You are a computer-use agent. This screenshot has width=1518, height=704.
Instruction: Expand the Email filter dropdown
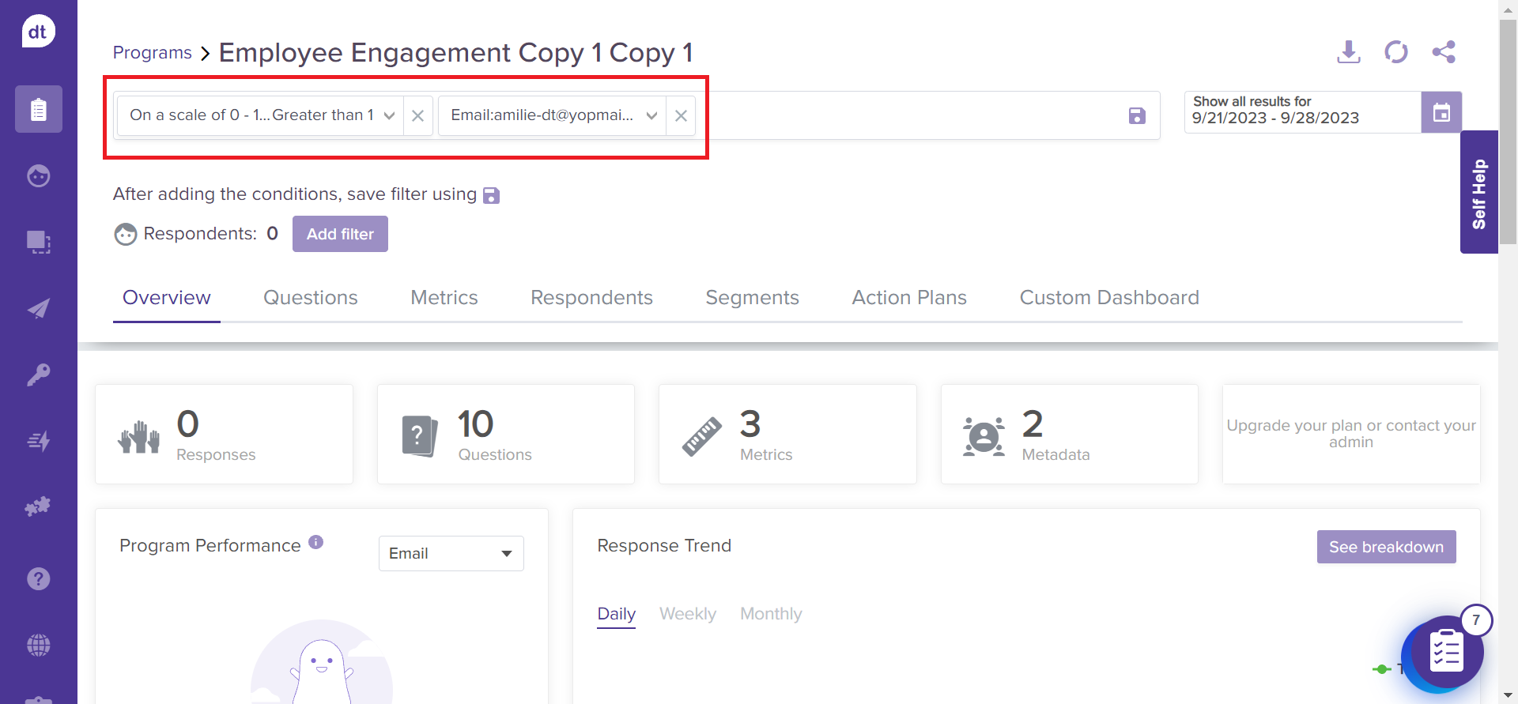pyautogui.click(x=651, y=116)
